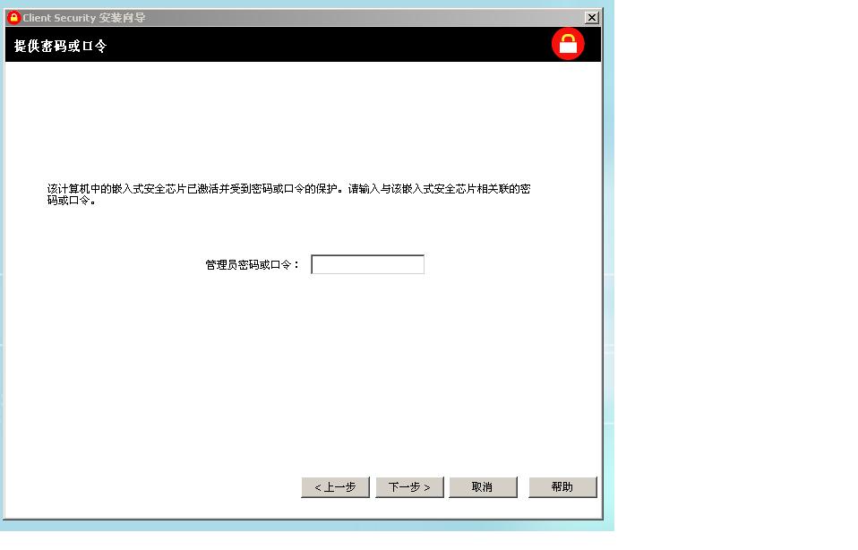Open help via the 帮助 button
The image size is (858, 550).
[x=562, y=487]
